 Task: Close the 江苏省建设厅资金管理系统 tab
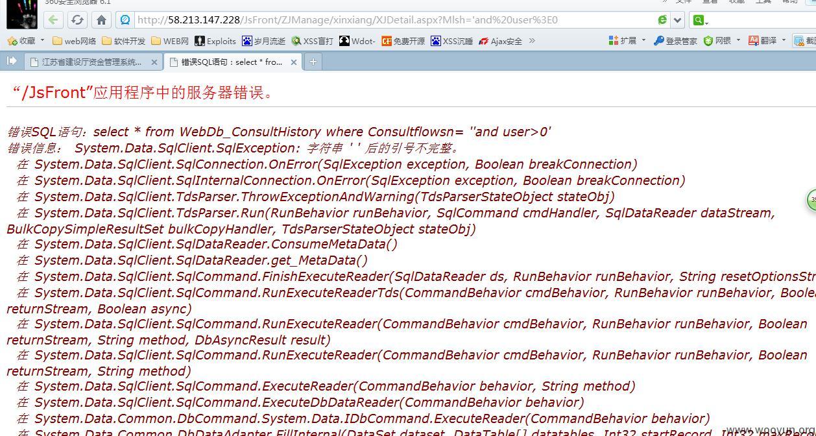154,62
